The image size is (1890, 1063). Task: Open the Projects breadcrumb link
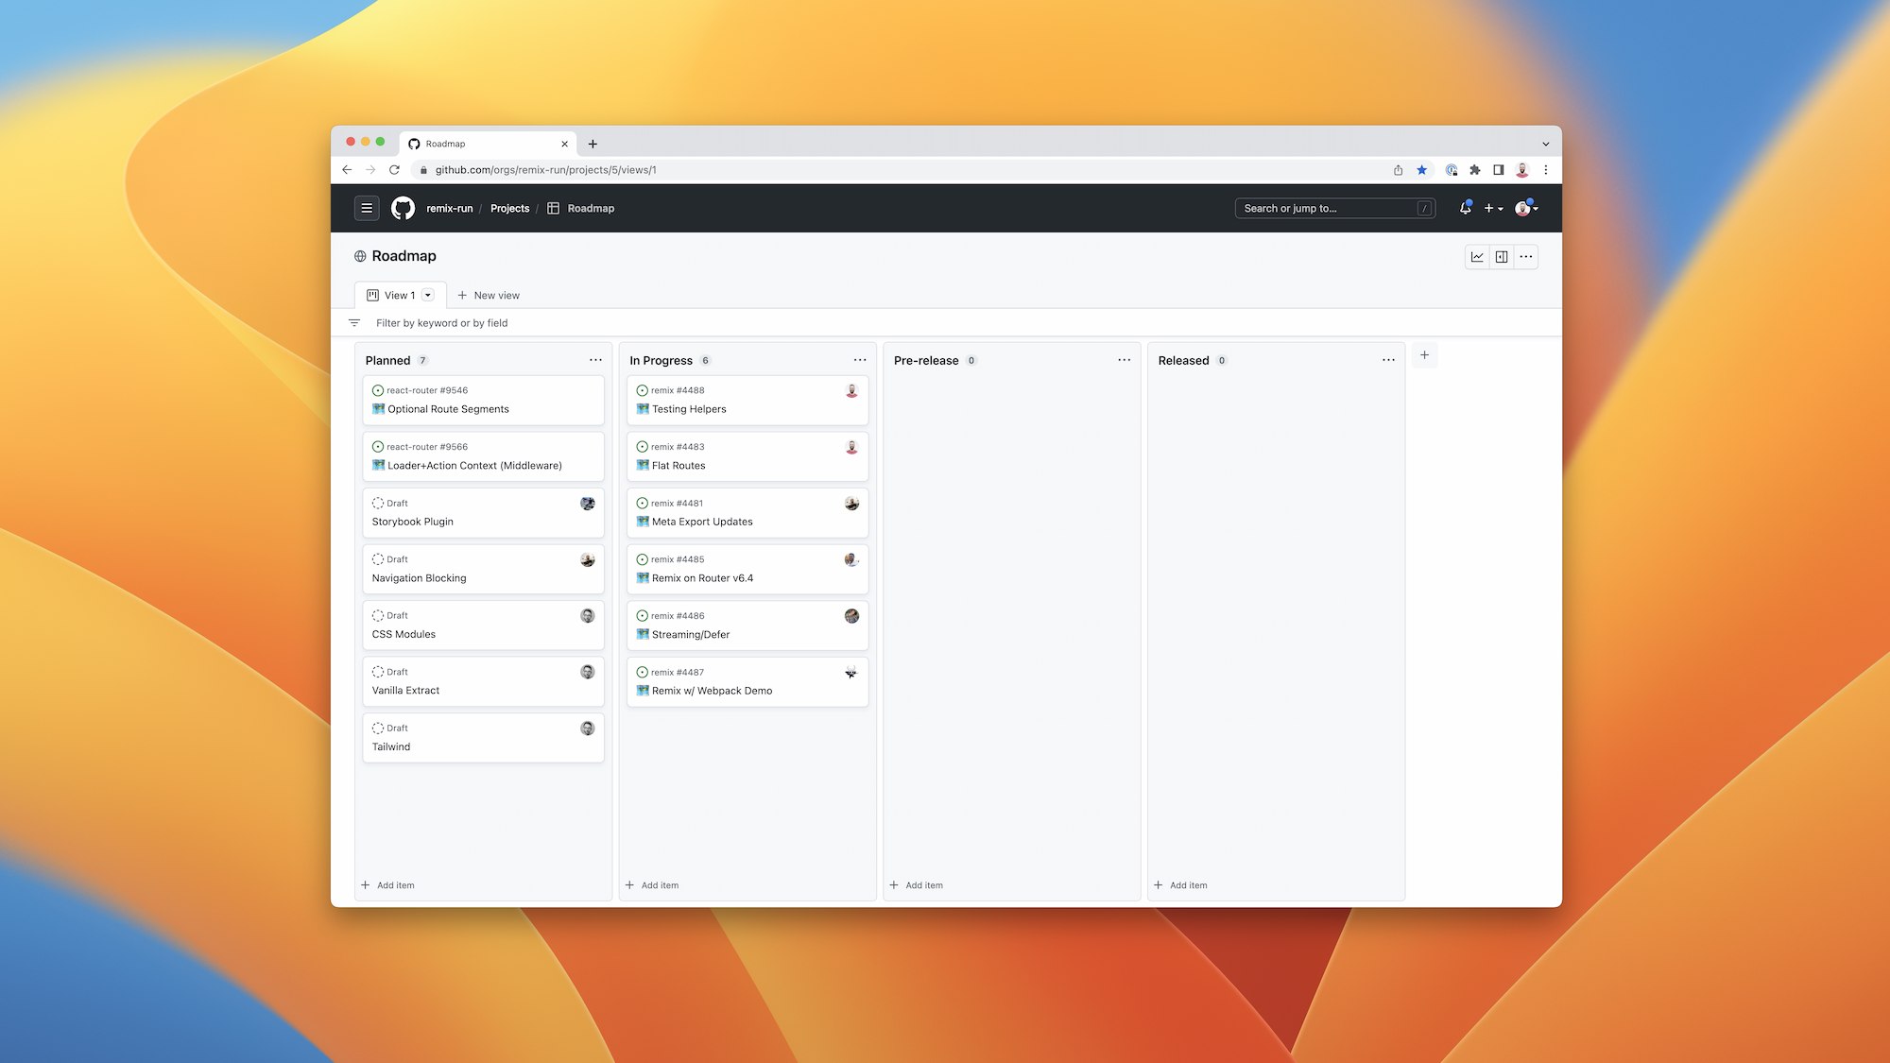coord(509,208)
